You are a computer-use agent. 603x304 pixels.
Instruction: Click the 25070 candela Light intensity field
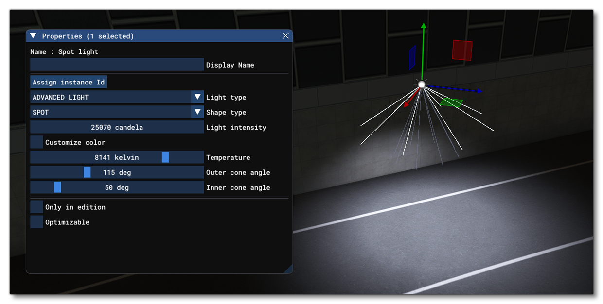(x=117, y=127)
